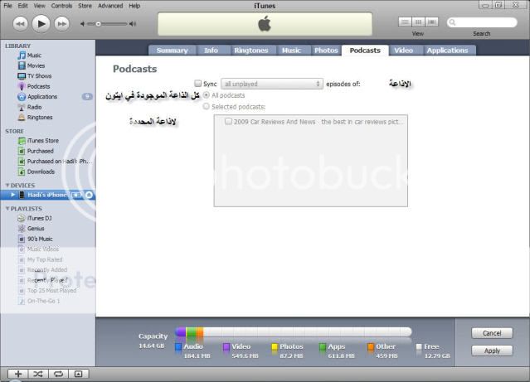Toggle shuffle at bottom bar
530x382 pixels.
pyautogui.click(x=38, y=374)
